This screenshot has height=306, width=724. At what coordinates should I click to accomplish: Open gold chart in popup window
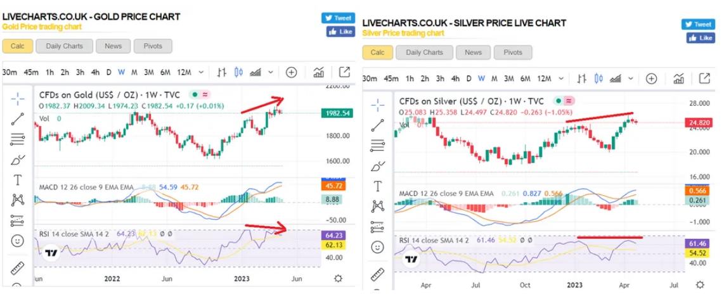[x=344, y=72]
